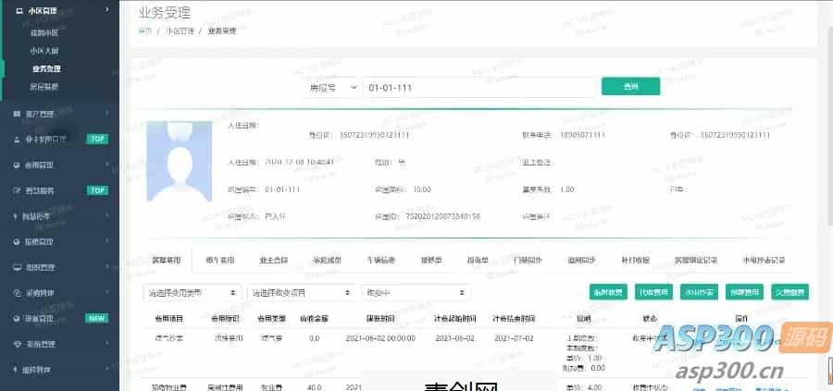Switch to the 投诉单 tab
833x391 pixels.
[478, 261]
